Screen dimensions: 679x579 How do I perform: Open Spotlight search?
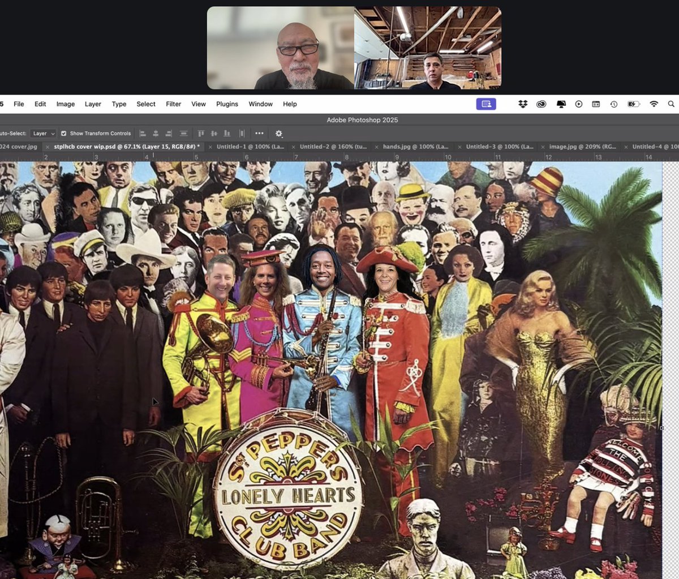pyautogui.click(x=671, y=104)
